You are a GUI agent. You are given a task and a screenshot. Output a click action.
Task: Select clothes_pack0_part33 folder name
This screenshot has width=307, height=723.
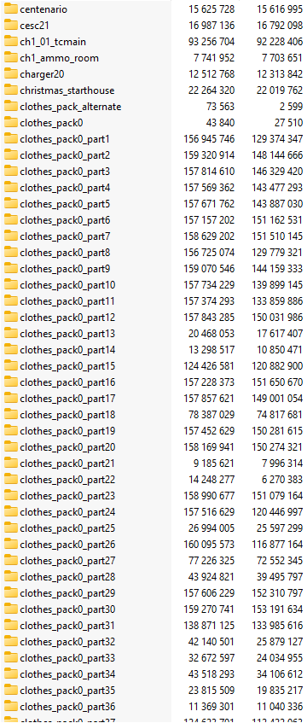pos(67,657)
